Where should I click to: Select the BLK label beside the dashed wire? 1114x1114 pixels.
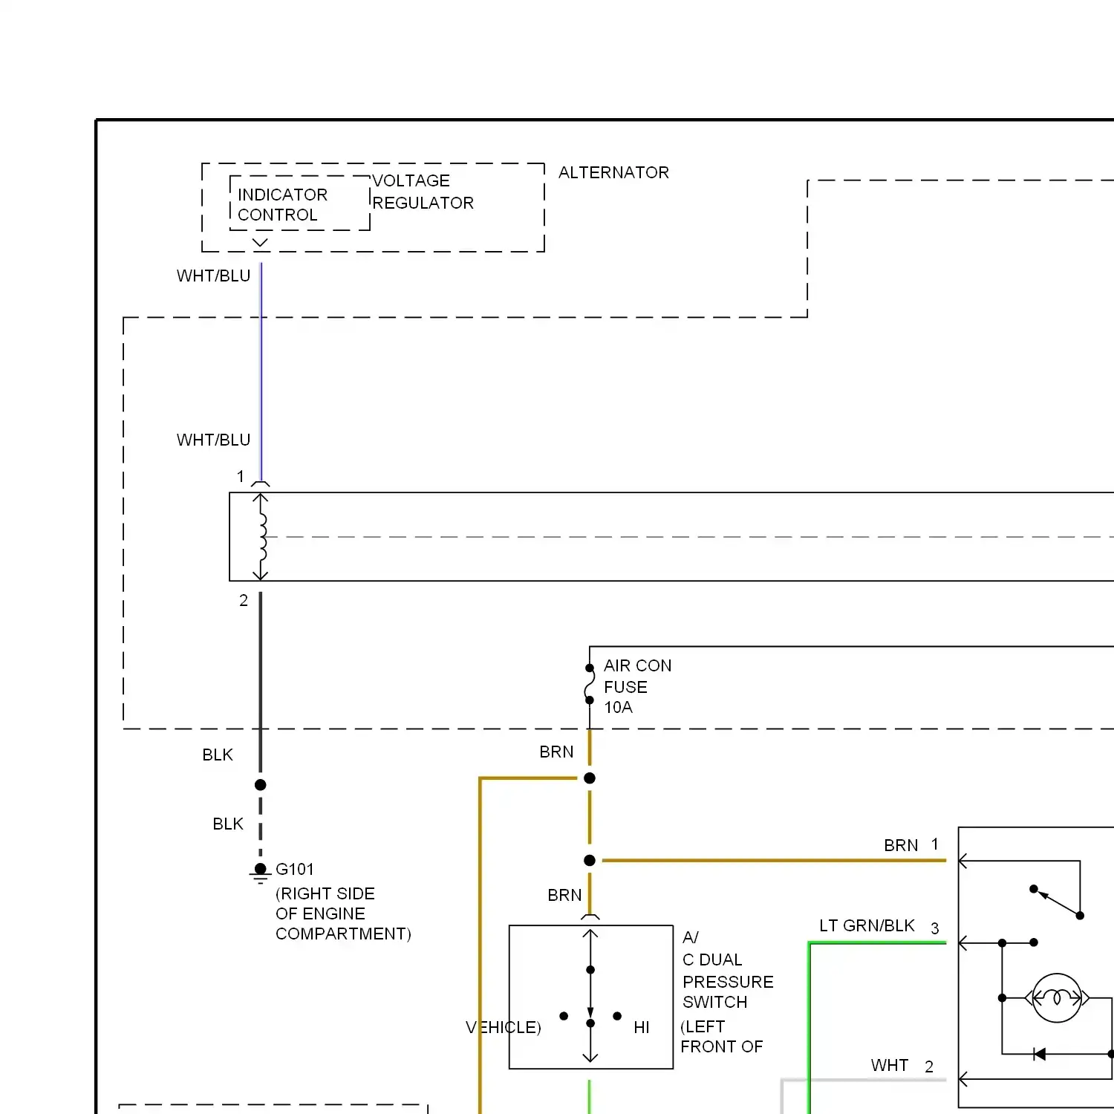(228, 824)
